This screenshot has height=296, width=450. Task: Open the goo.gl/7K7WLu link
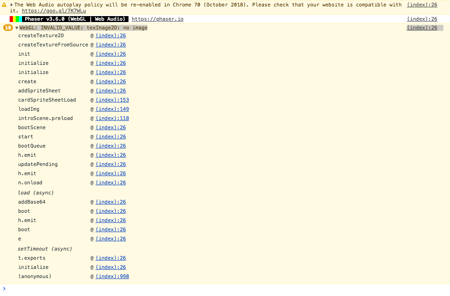53,10
